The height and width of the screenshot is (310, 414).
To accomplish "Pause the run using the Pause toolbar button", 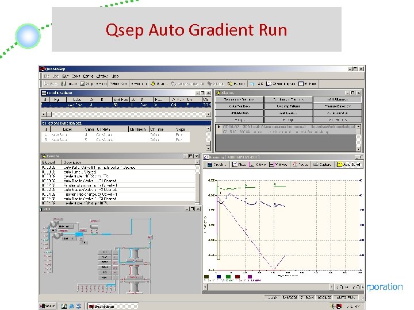I will (x=68, y=84).
